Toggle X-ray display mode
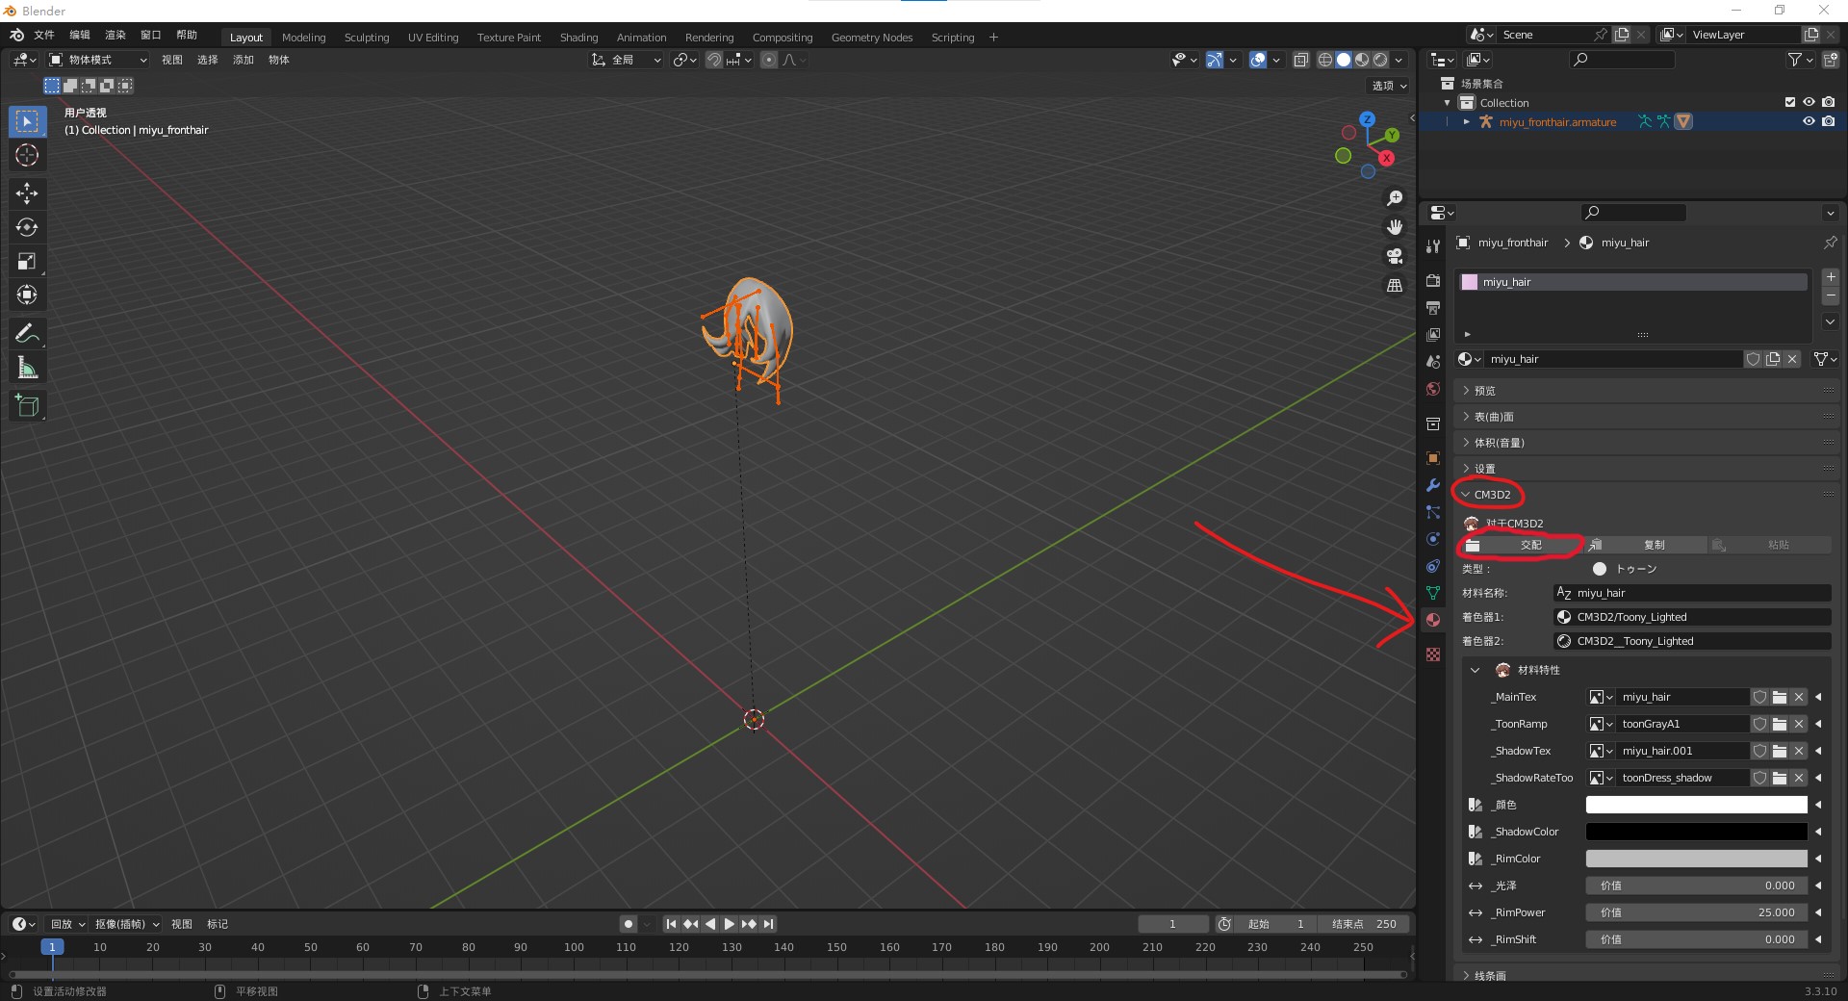The width and height of the screenshot is (1848, 1001). (x=1300, y=60)
